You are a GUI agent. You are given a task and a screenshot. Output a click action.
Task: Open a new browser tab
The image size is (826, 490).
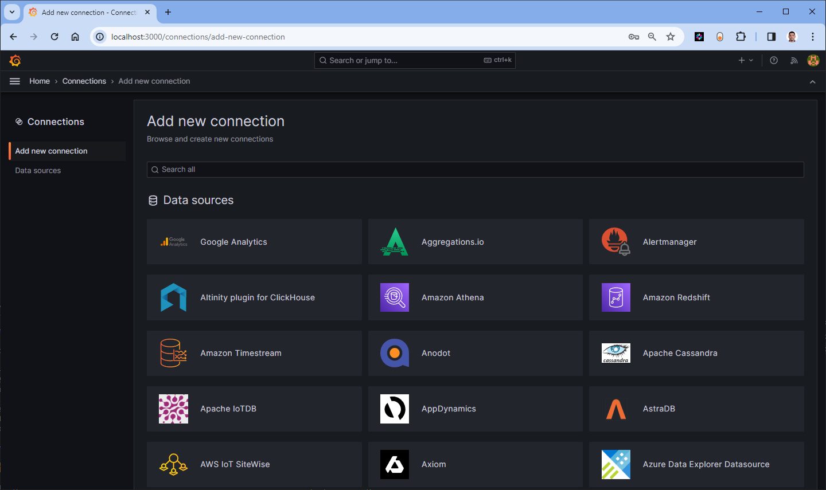tap(168, 12)
